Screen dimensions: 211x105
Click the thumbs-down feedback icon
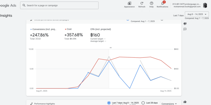click(185, 24)
